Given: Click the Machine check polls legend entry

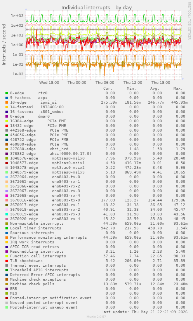Looking at the screenshot, I should coord(32,284).
